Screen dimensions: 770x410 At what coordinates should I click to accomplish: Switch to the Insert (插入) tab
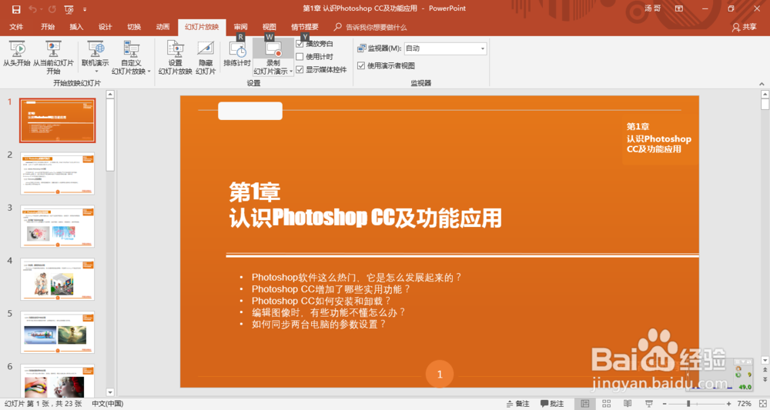76,27
